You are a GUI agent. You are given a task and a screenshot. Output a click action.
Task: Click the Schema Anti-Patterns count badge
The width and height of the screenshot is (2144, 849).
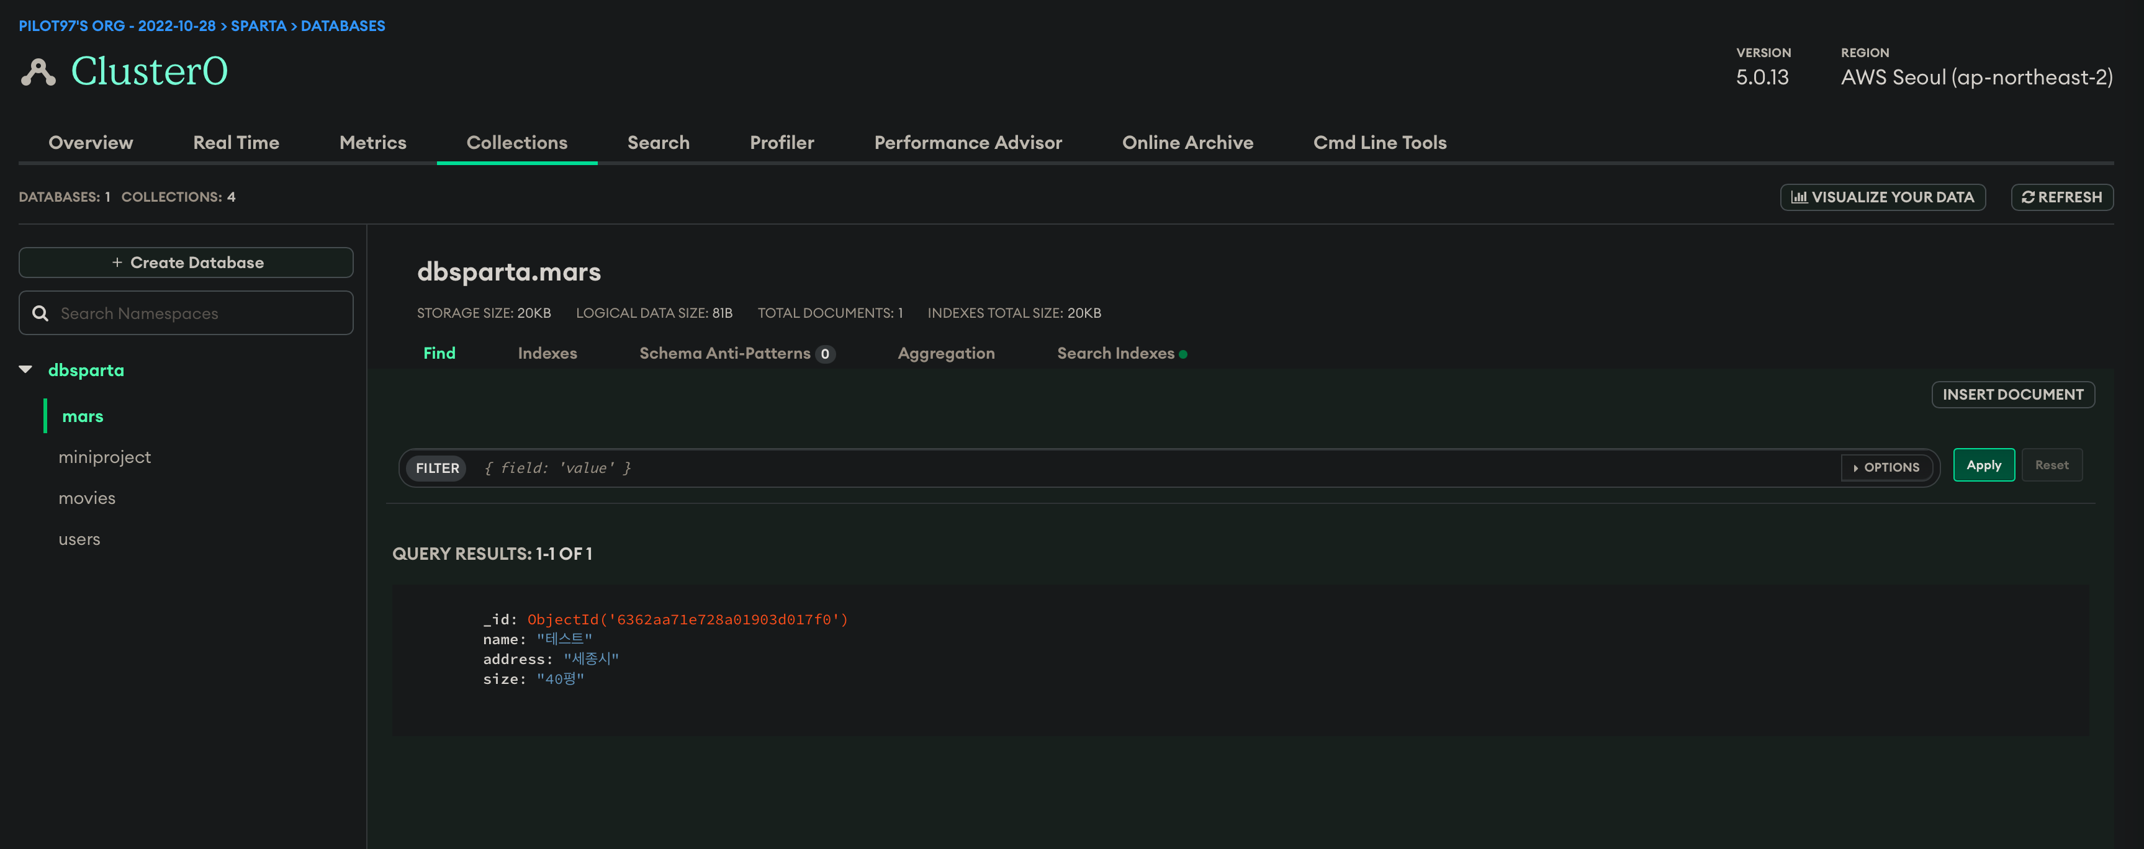click(825, 354)
